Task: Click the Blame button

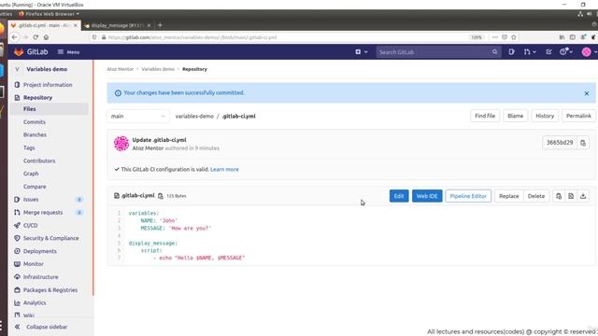Action: pyautogui.click(x=515, y=116)
